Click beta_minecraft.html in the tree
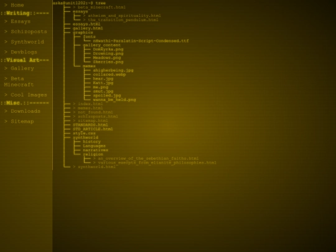Image resolution: width=336 pixels, height=252 pixels. [x=99, y=7]
